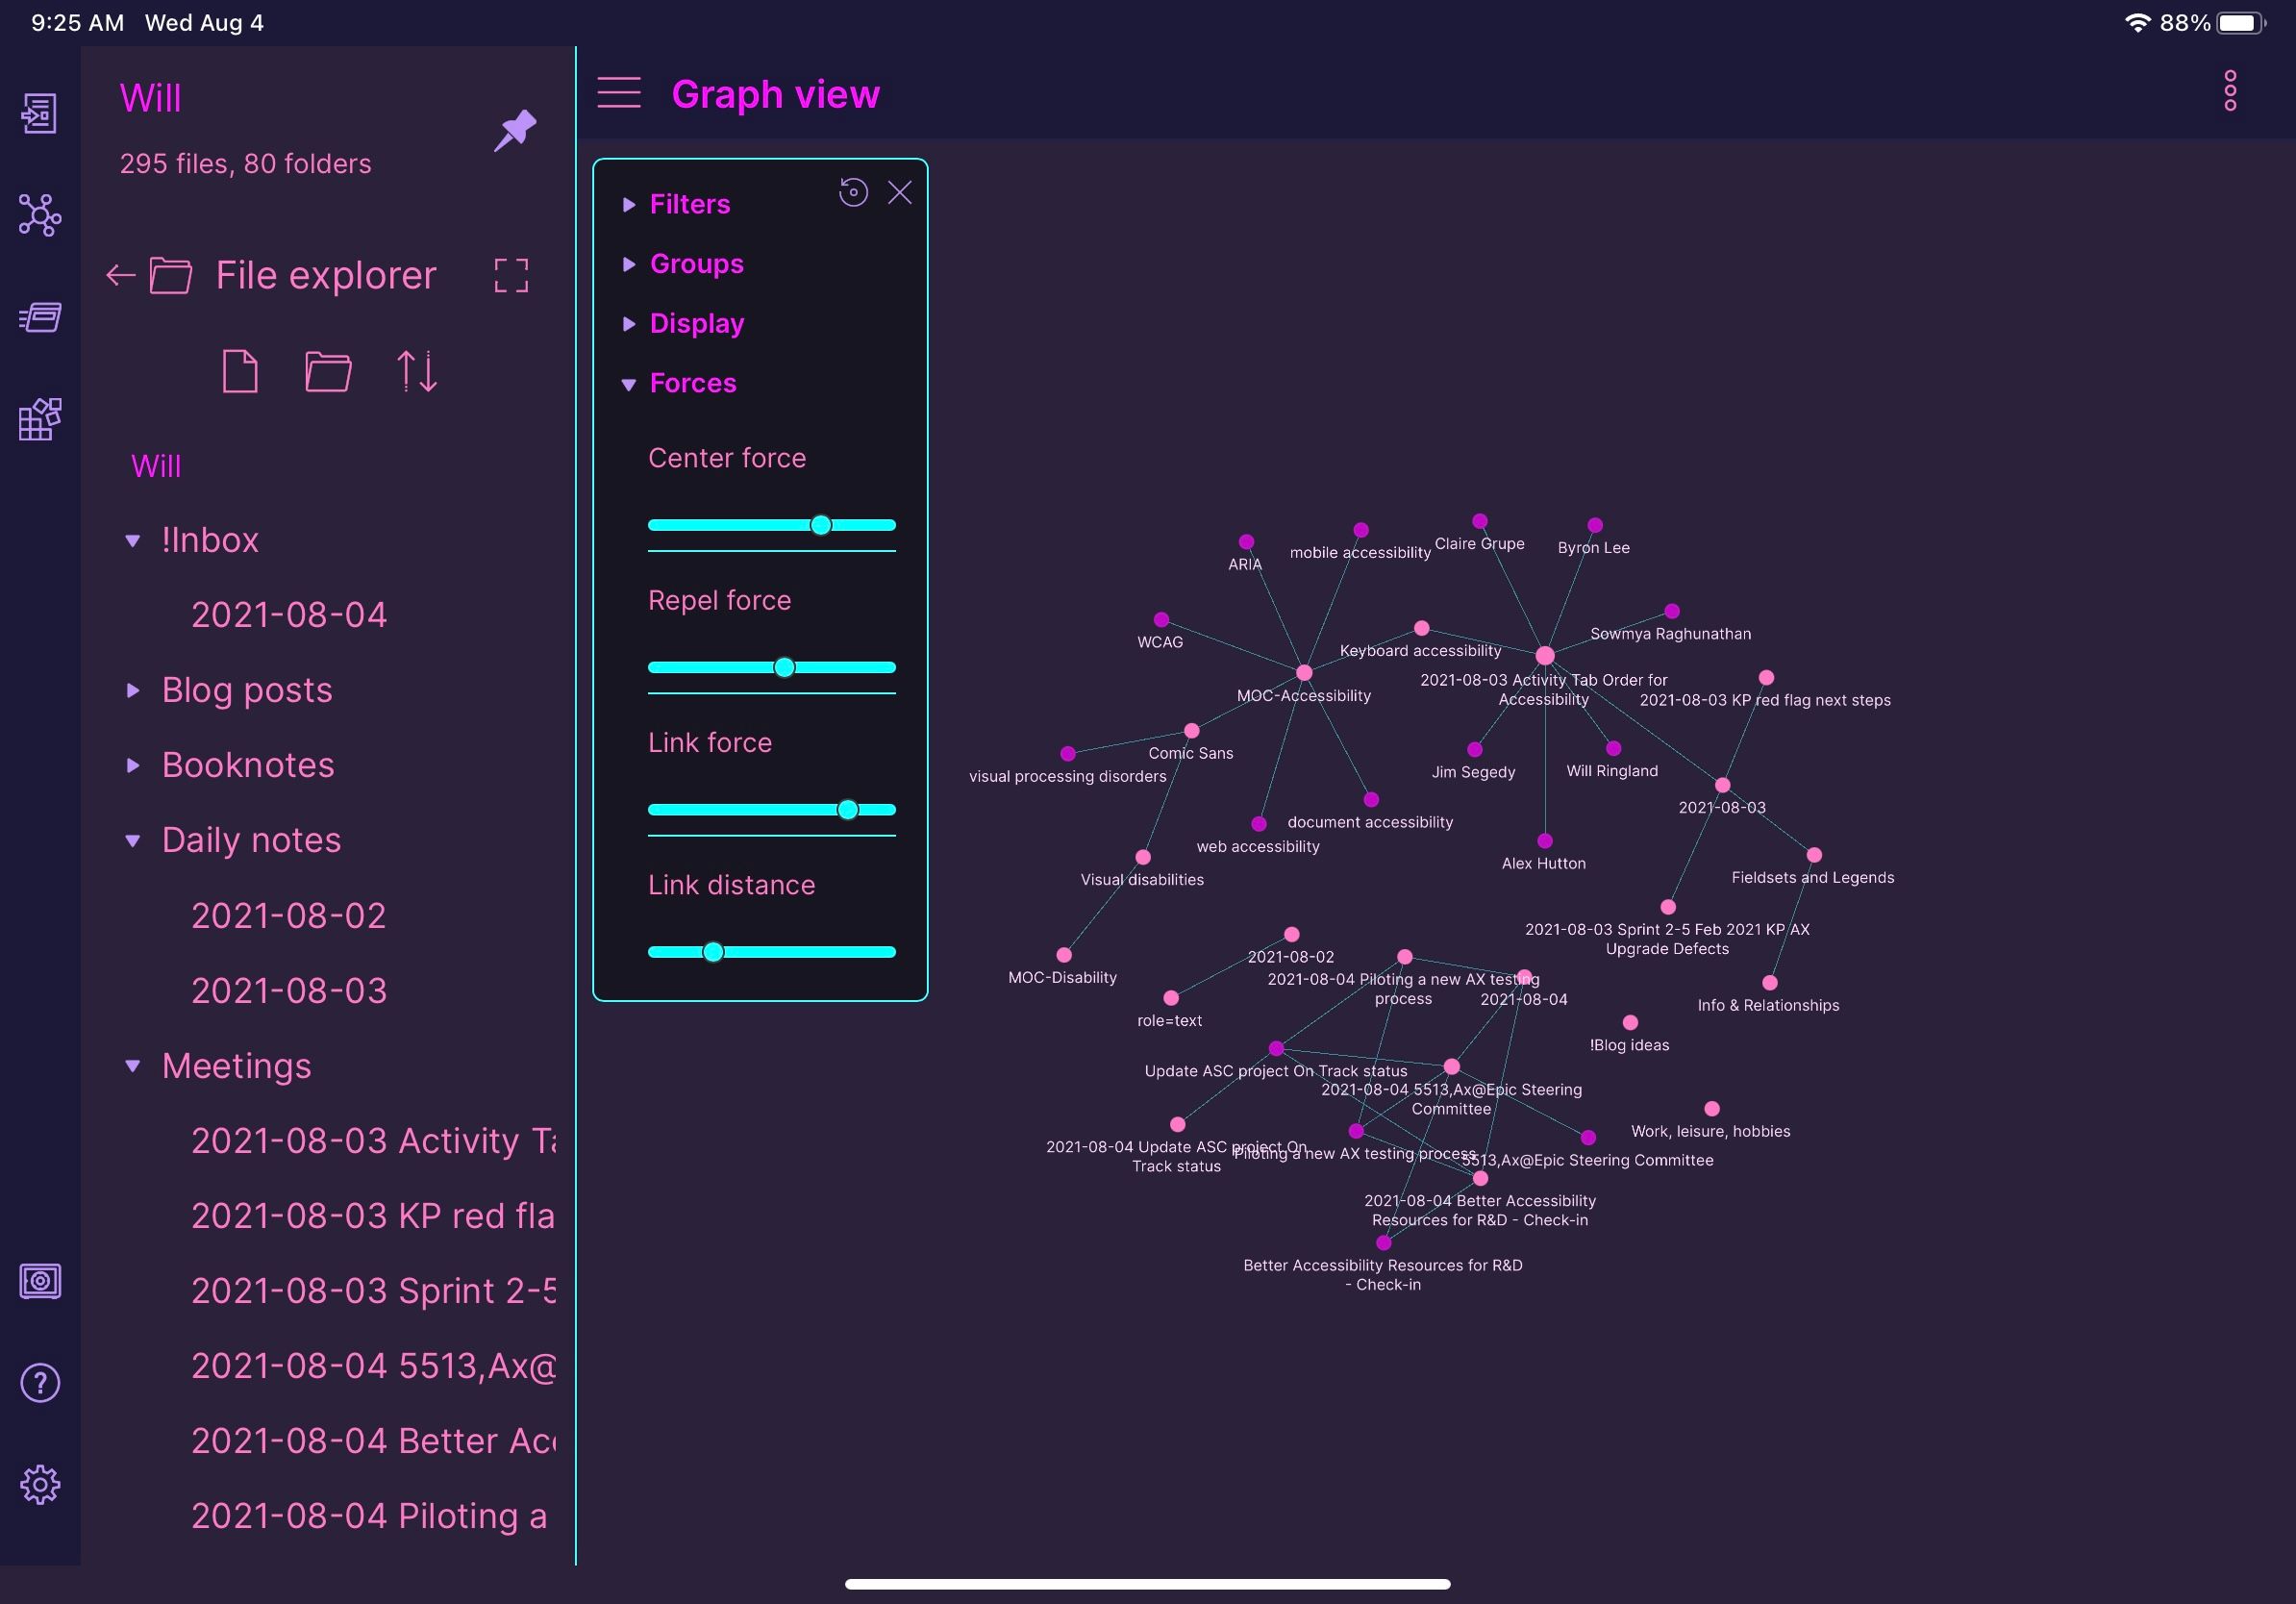The width and height of the screenshot is (2296, 1604).
Task: Open the hamburger menu beside Graph view
Action: pos(619,93)
